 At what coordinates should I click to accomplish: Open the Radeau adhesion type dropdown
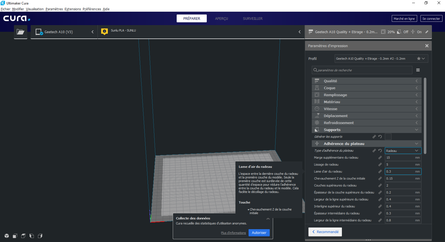pos(403,151)
